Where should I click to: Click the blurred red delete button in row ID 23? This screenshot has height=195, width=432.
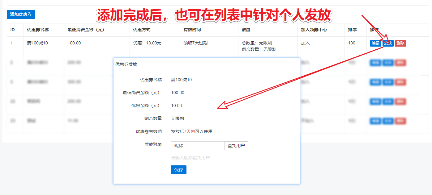point(400,121)
